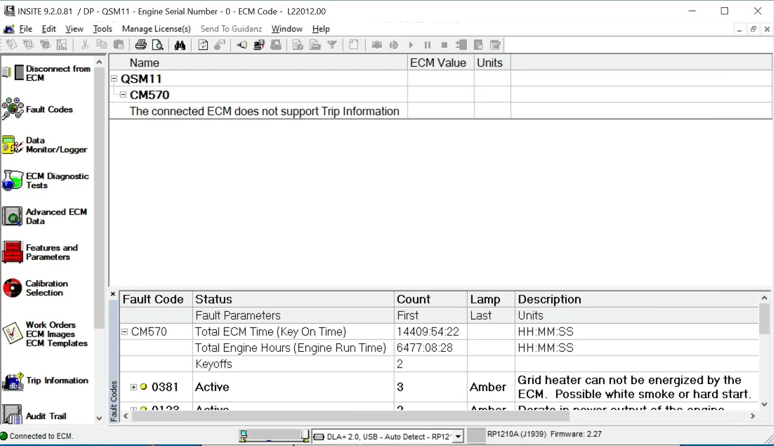Collapse the QSM11 tree node
The width and height of the screenshot is (774, 446).
[x=114, y=79]
